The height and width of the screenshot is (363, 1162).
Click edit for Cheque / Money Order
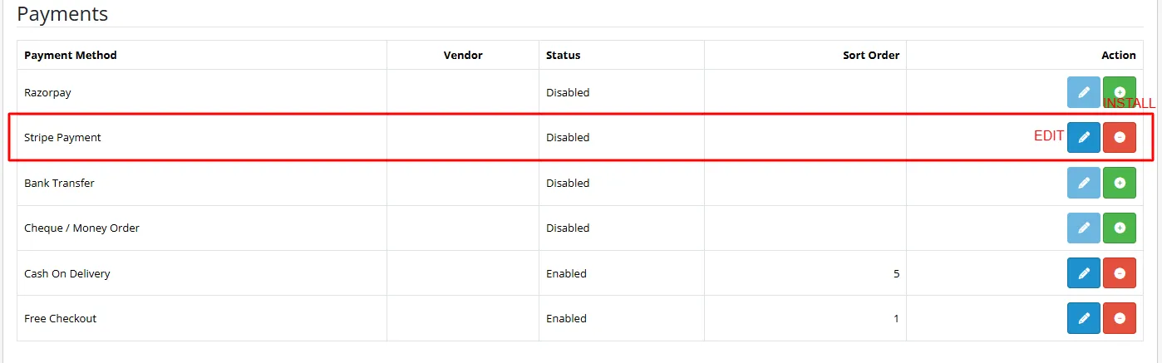click(1083, 228)
